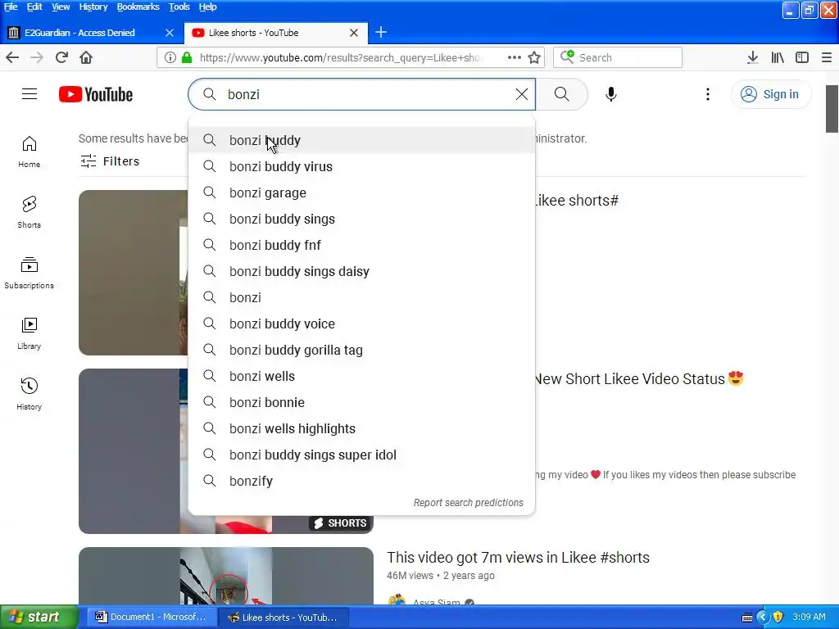The height and width of the screenshot is (629, 839).
Task: Open the Tools menu
Action: click(x=179, y=7)
